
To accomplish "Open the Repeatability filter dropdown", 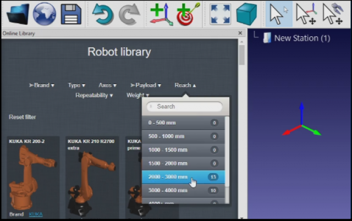I will [x=94, y=95].
